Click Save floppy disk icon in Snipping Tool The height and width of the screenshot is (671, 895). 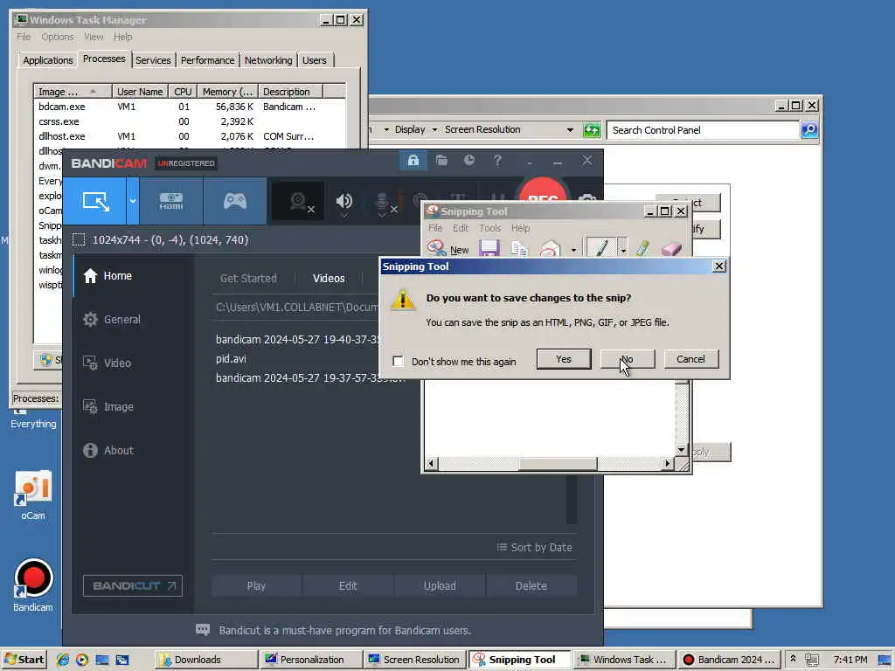point(489,249)
